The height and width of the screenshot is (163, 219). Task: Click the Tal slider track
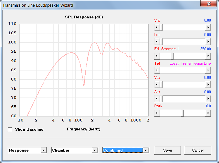pos(182,70)
